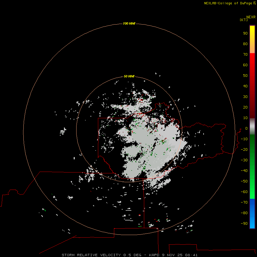Click the 70 value on the velocity scale
257x257 pixels.
[x=245, y=55]
